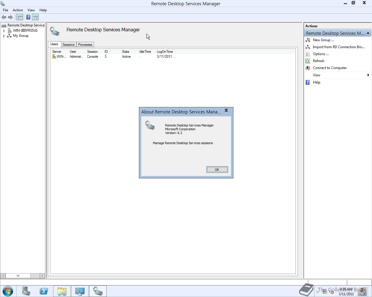Click the tree pane scroll right arrow
The image size is (372, 297).
[x=42, y=276]
